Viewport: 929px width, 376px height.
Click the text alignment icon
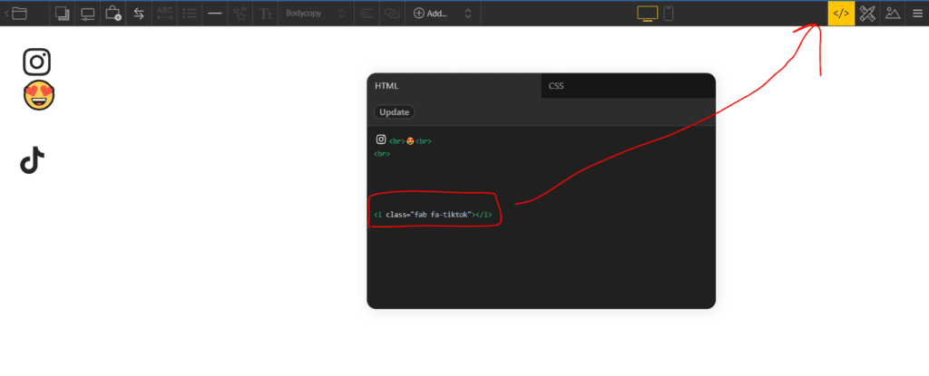(x=367, y=13)
